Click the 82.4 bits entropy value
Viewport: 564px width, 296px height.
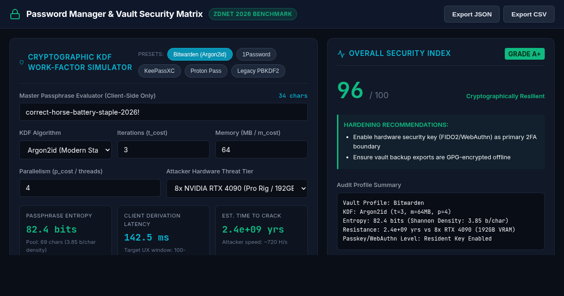(x=52, y=230)
